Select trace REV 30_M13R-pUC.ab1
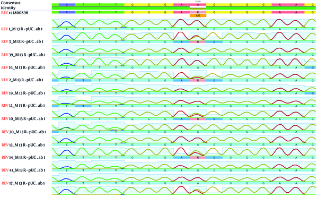The height and width of the screenshot is (197, 318). click(24, 132)
